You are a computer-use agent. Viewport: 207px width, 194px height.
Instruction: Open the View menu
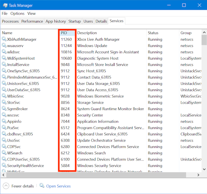(31, 13)
